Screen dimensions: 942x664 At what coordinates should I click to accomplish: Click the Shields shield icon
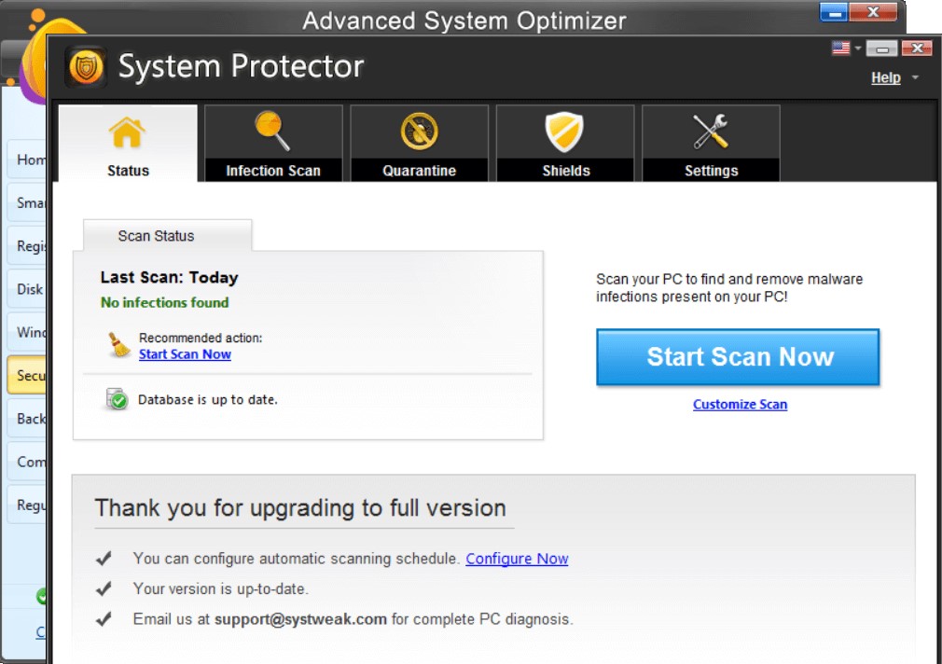point(564,132)
